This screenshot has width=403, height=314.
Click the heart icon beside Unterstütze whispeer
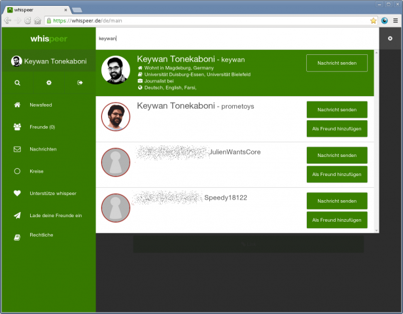[17, 193]
